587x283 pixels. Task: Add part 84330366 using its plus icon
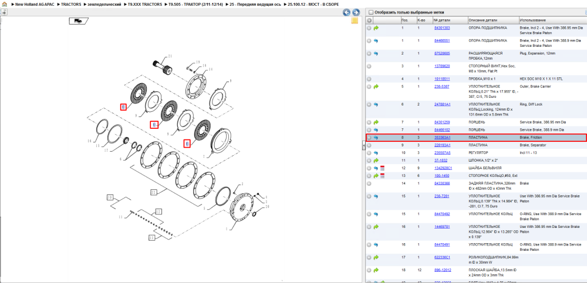(369, 183)
